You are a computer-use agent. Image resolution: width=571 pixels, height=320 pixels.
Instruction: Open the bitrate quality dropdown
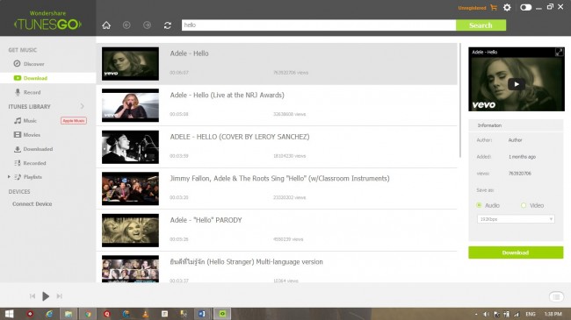(x=516, y=219)
